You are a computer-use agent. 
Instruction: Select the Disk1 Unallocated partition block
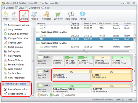[x=58, y=60]
